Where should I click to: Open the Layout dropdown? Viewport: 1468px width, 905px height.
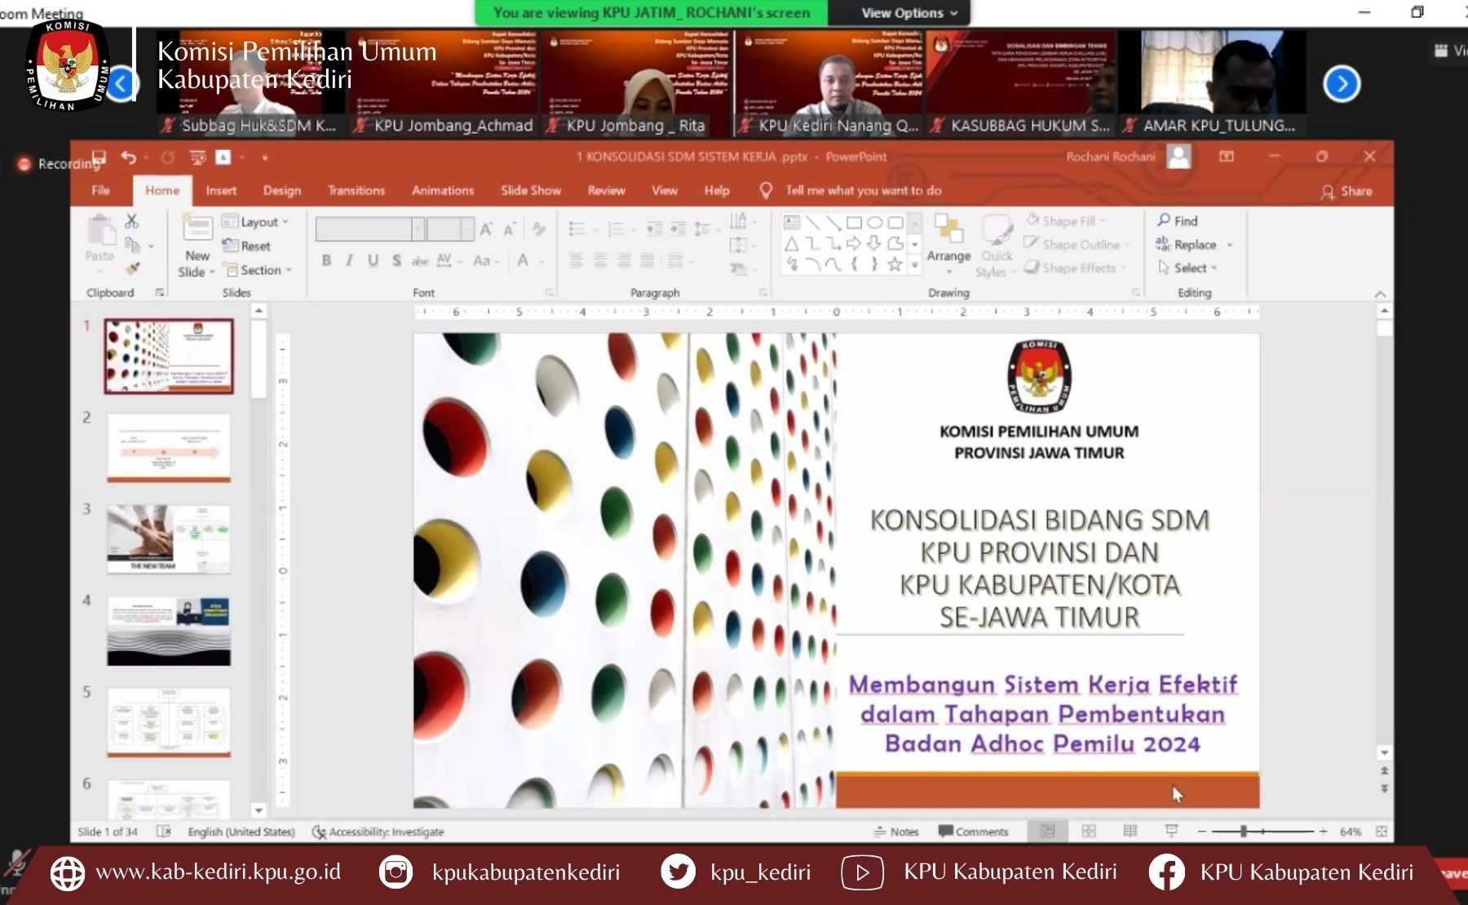(x=255, y=222)
